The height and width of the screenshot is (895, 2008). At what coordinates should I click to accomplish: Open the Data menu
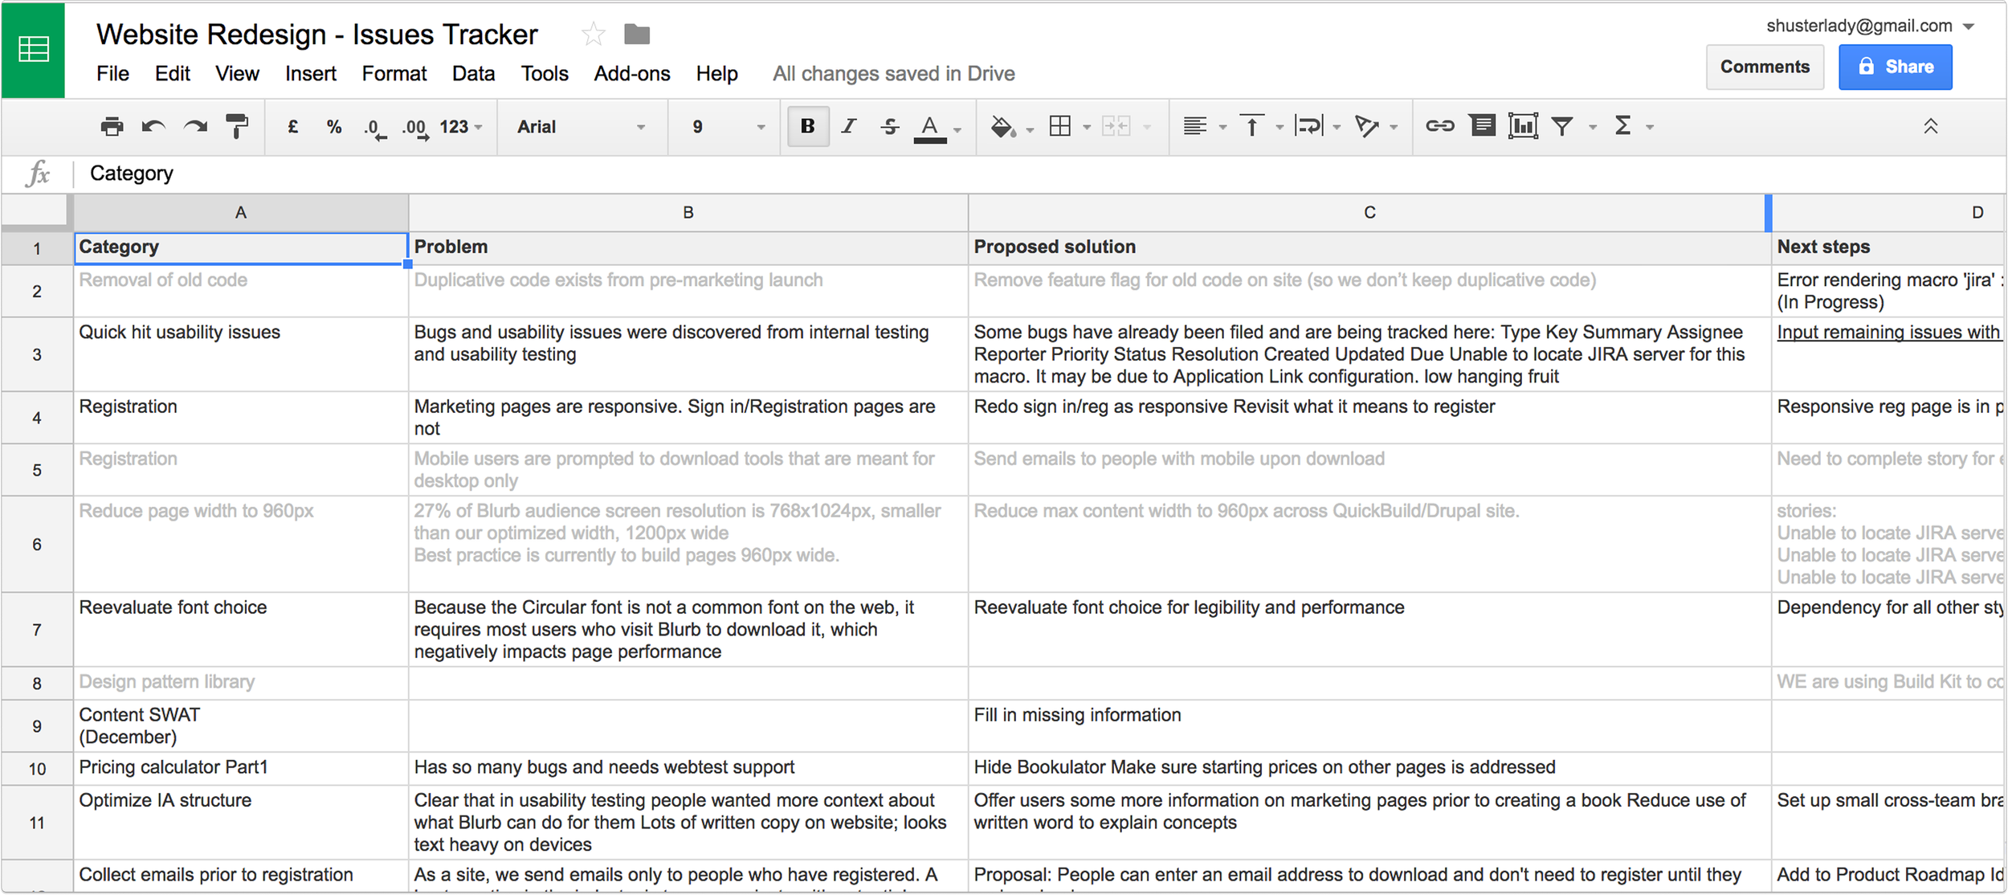click(x=473, y=74)
